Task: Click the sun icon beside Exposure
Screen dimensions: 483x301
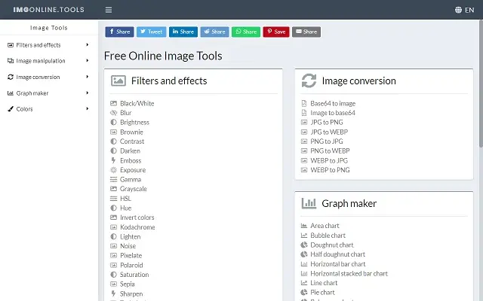Action: click(x=113, y=170)
